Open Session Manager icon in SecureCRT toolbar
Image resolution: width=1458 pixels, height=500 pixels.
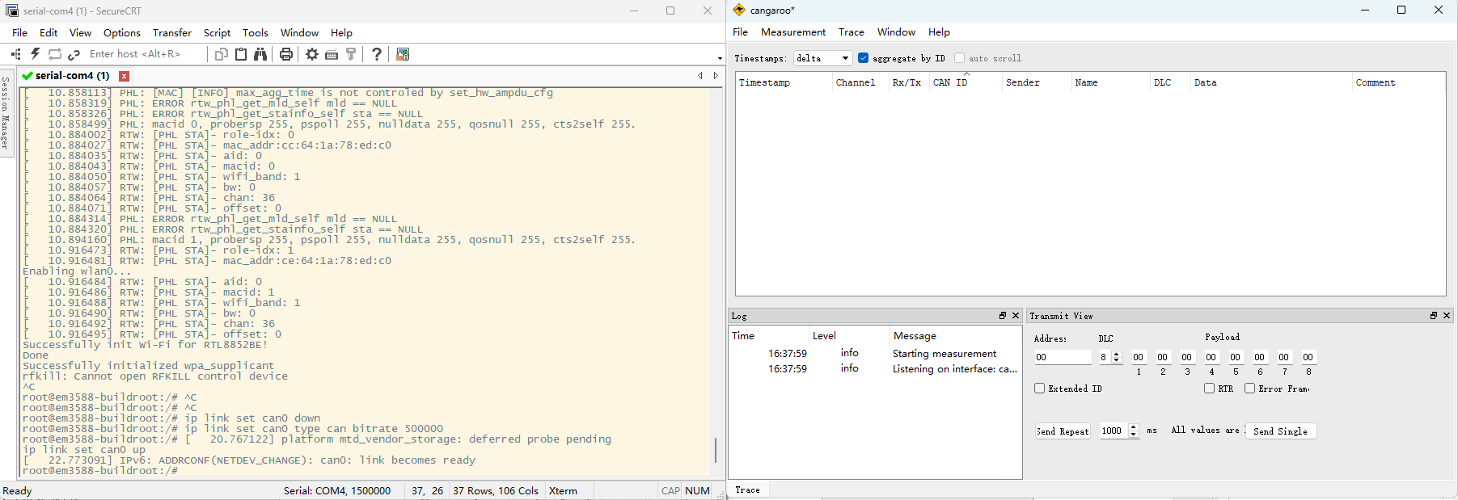click(16, 54)
